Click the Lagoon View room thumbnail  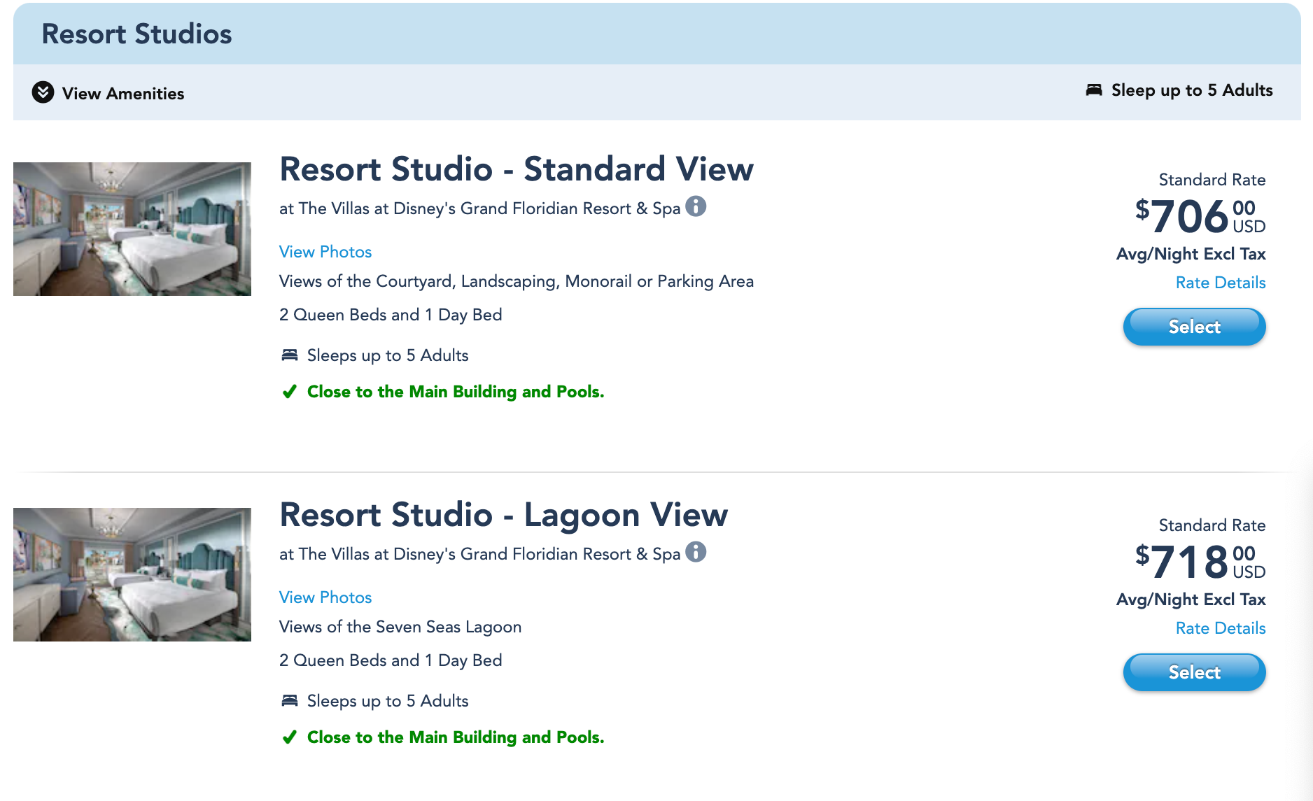(132, 574)
